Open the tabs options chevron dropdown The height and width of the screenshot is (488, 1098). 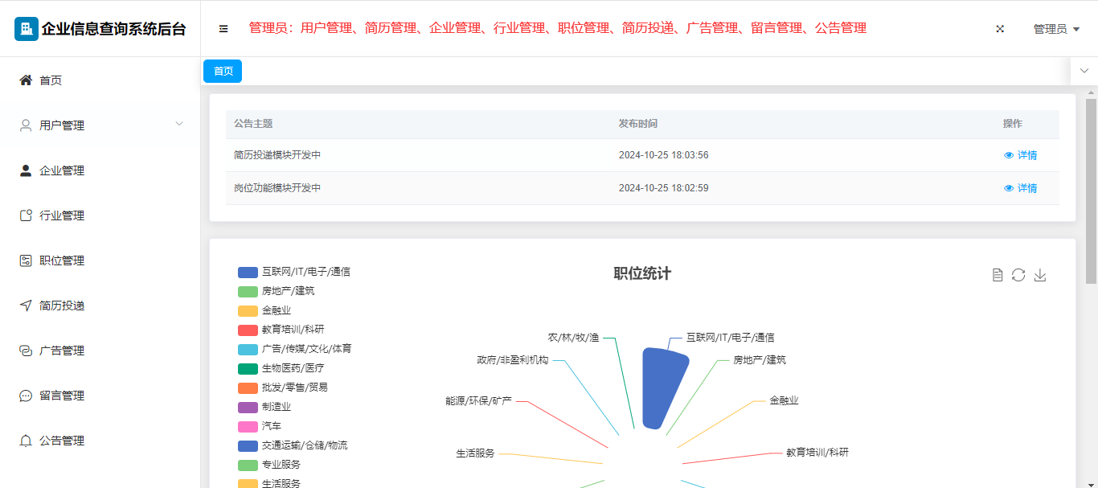1084,71
